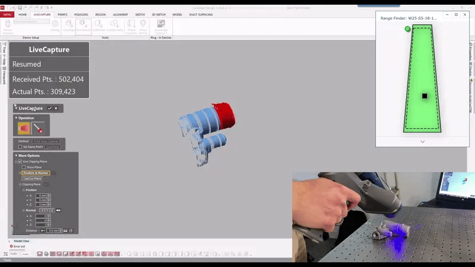Select the laser scan operation icon
Screen dimensions: 475x267
point(24,128)
